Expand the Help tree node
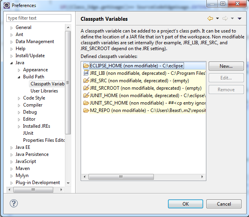This screenshot has width=249, height=217. click(11, 49)
